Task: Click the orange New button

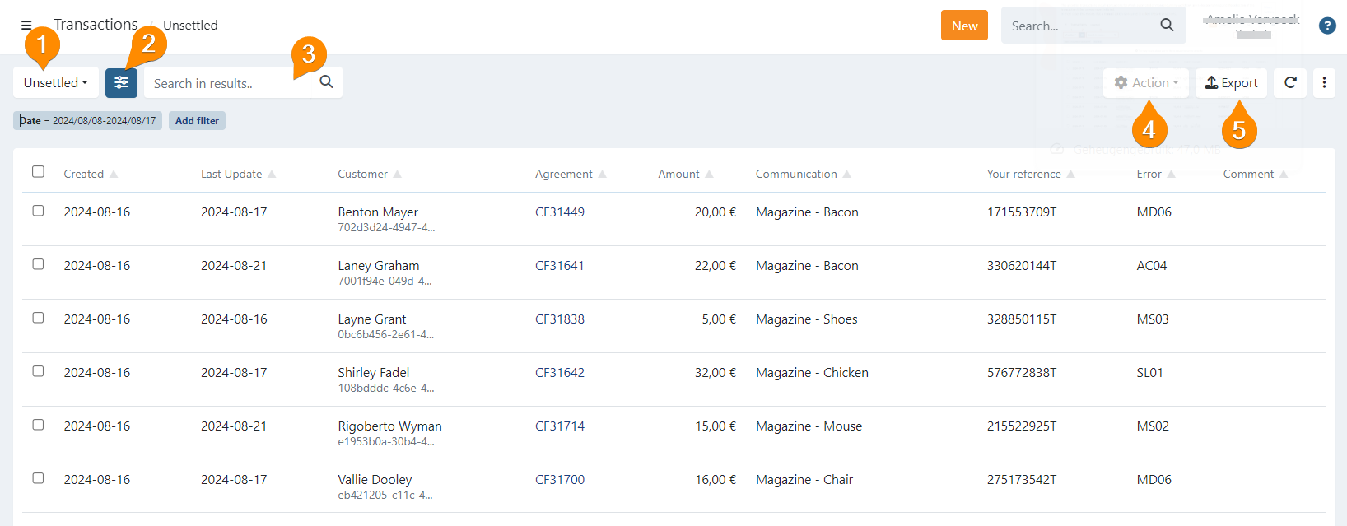Action: [964, 26]
